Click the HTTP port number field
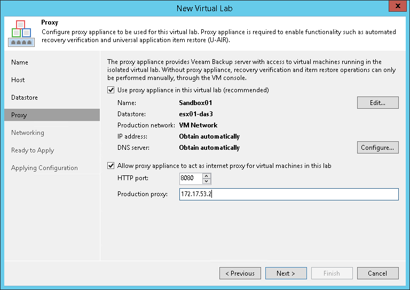 coord(191,179)
